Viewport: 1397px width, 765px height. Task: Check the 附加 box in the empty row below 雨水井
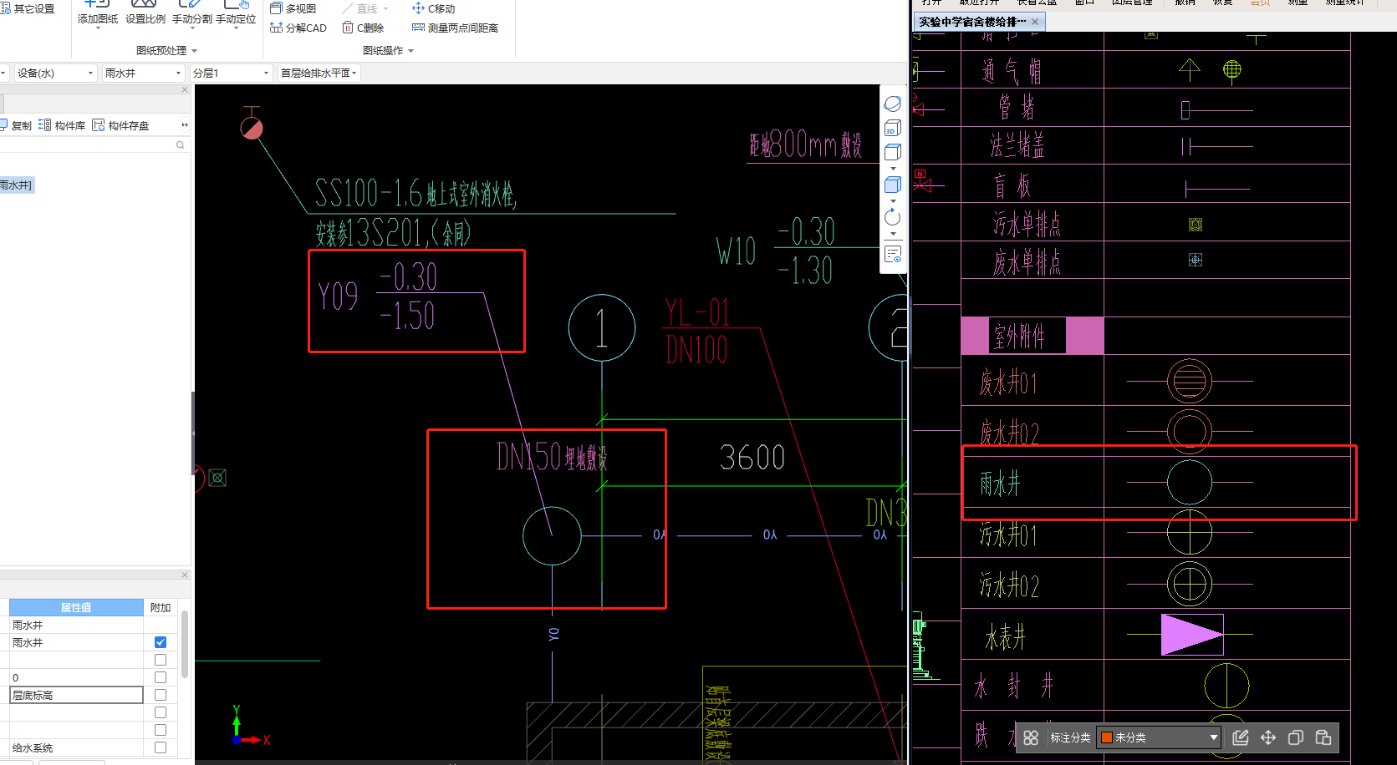coord(161,660)
